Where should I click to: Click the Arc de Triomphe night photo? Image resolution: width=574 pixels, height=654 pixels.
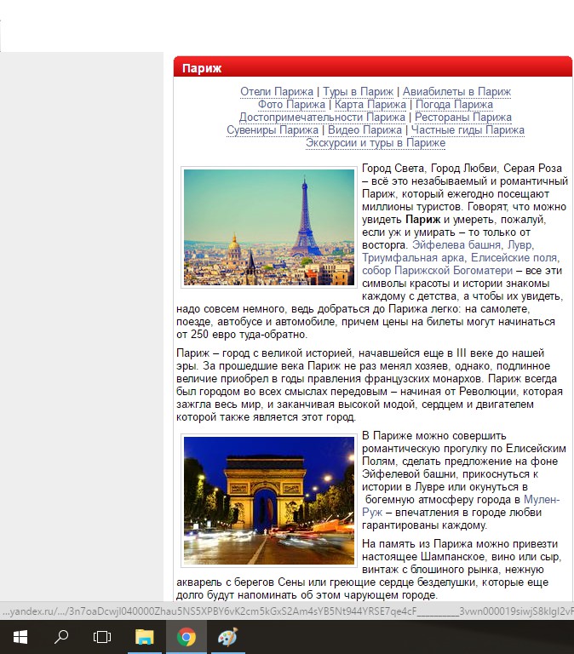click(x=269, y=501)
